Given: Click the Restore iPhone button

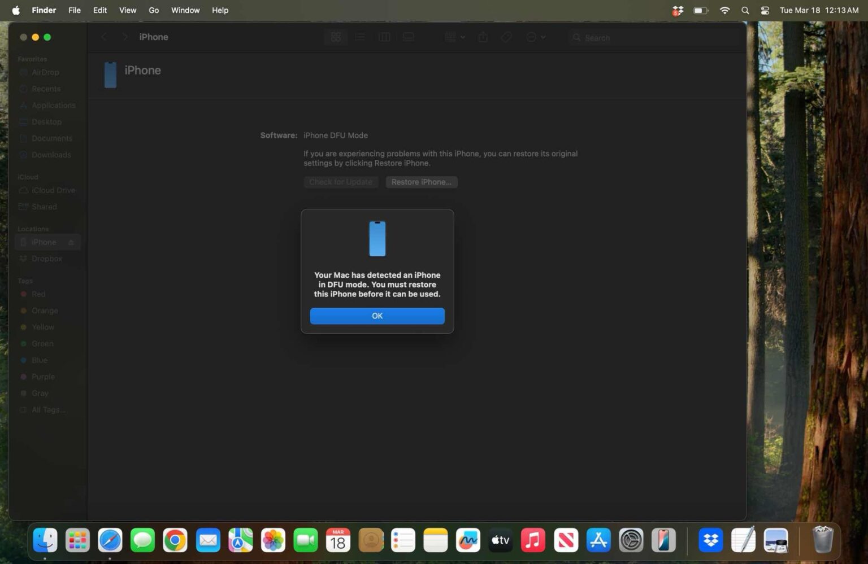Looking at the screenshot, I should coord(421,182).
